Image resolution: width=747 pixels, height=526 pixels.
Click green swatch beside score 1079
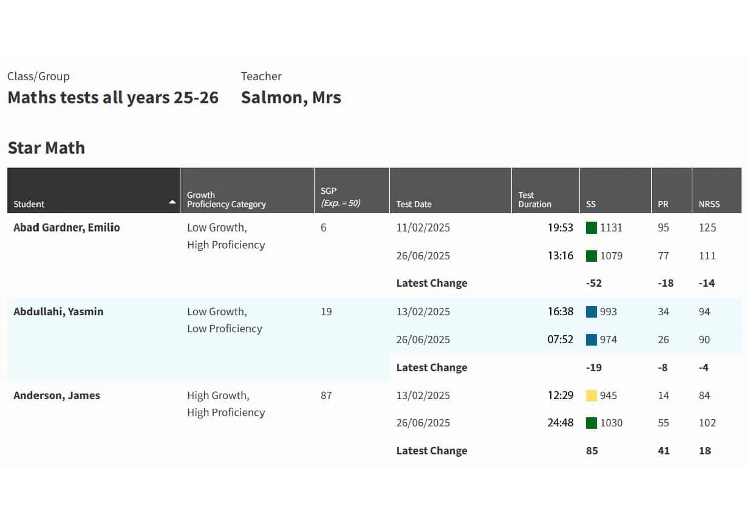pyautogui.click(x=592, y=256)
